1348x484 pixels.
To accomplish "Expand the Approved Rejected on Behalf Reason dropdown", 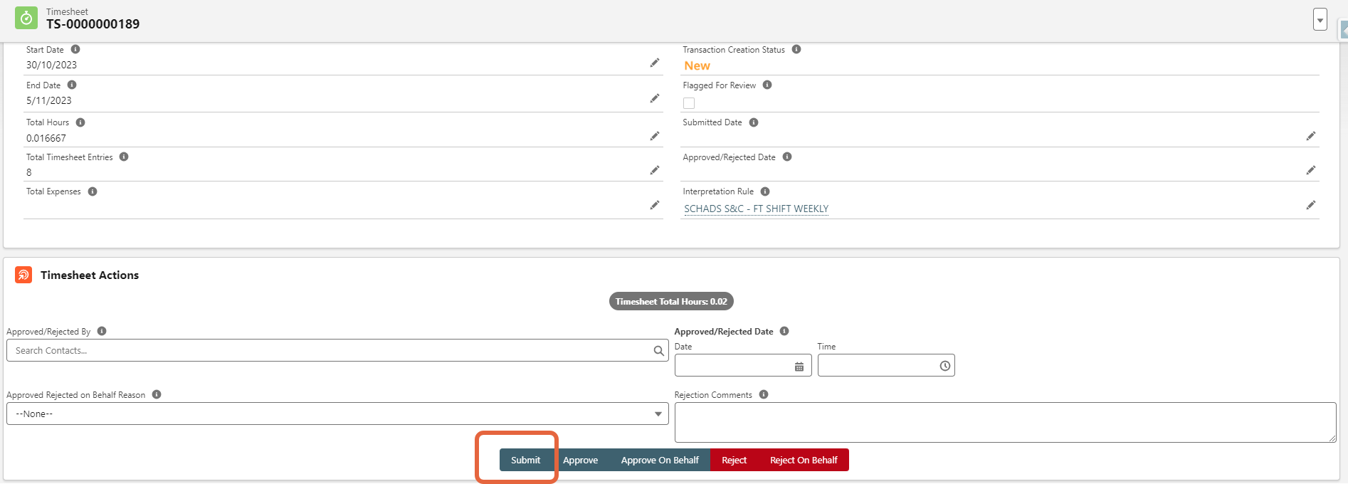I will tap(337, 414).
